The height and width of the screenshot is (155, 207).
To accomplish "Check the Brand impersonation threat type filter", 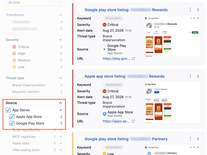I will [x=8, y=85].
